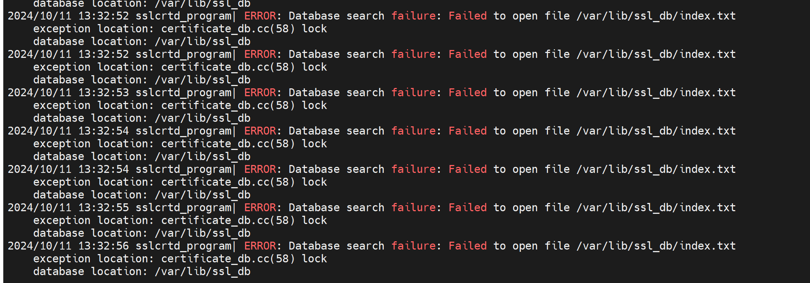Click the word "open" on 13:32:55 line

[x=525, y=208]
